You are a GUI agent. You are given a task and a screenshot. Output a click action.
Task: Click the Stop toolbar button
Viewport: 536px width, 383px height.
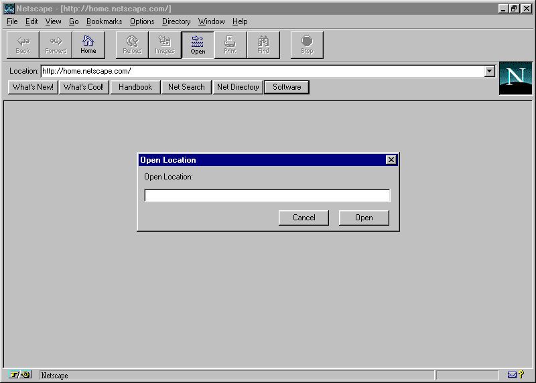click(307, 45)
